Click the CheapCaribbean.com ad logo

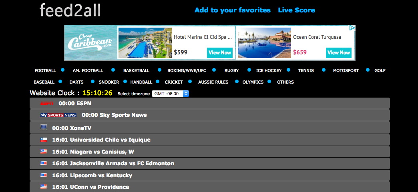click(90, 43)
